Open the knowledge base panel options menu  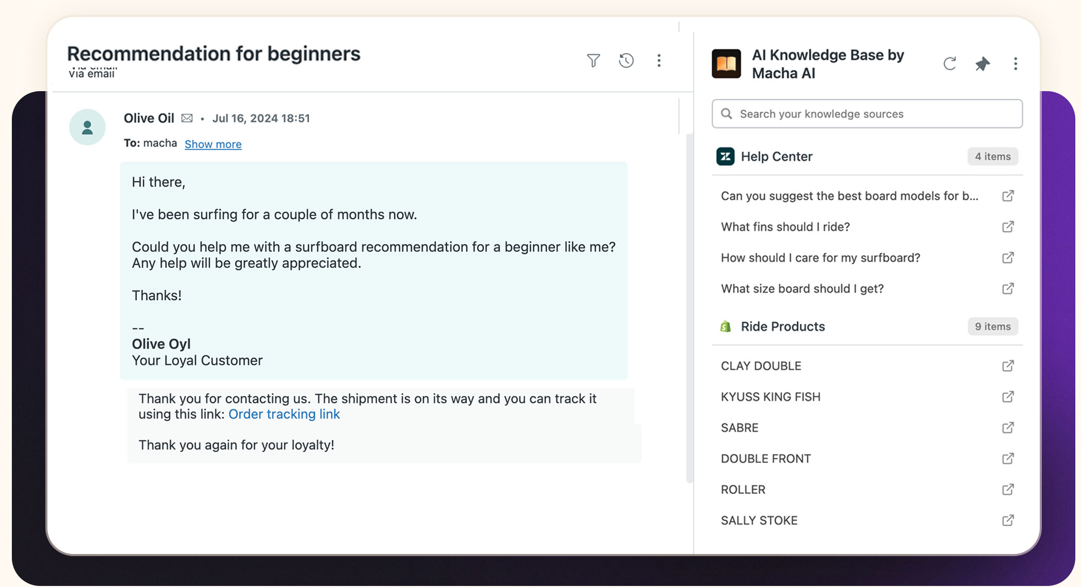click(1015, 63)
